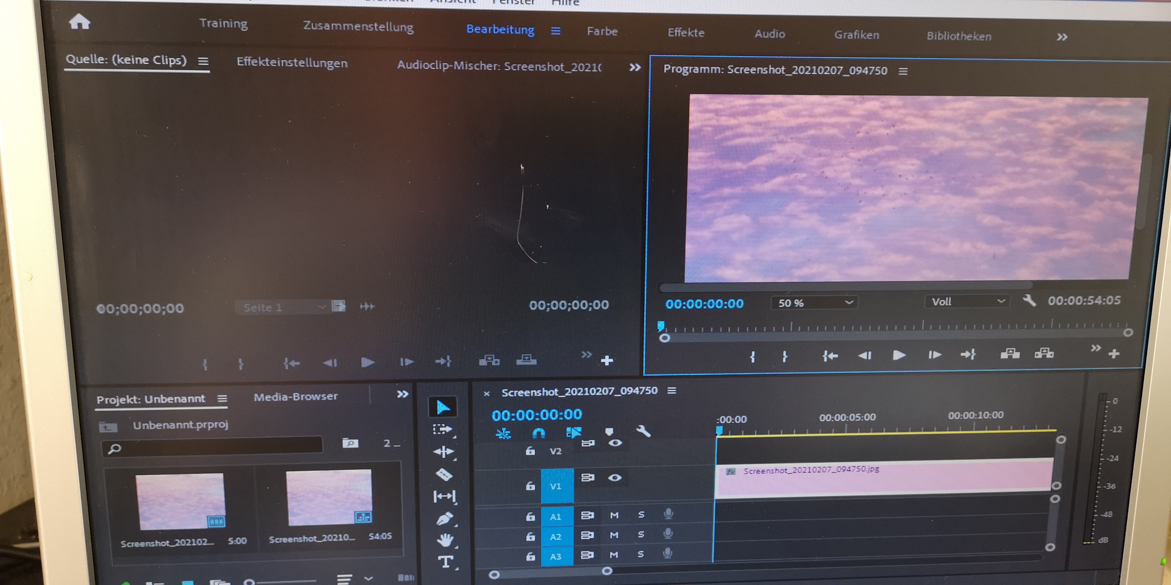Switch to the Farbe workspace tab
The width and height of the screenshot is (1171, 585).
[x=602, y=31]
